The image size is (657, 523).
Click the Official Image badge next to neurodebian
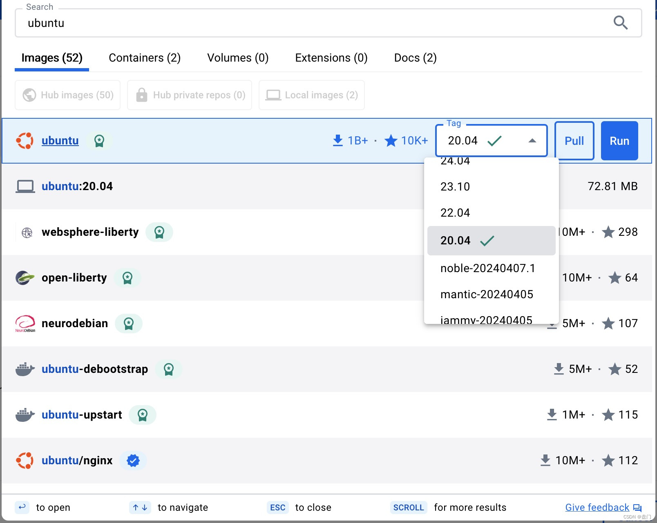point(129,324)
